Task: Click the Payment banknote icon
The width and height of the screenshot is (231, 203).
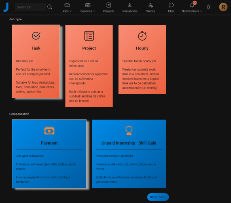Action: point(49,131)
